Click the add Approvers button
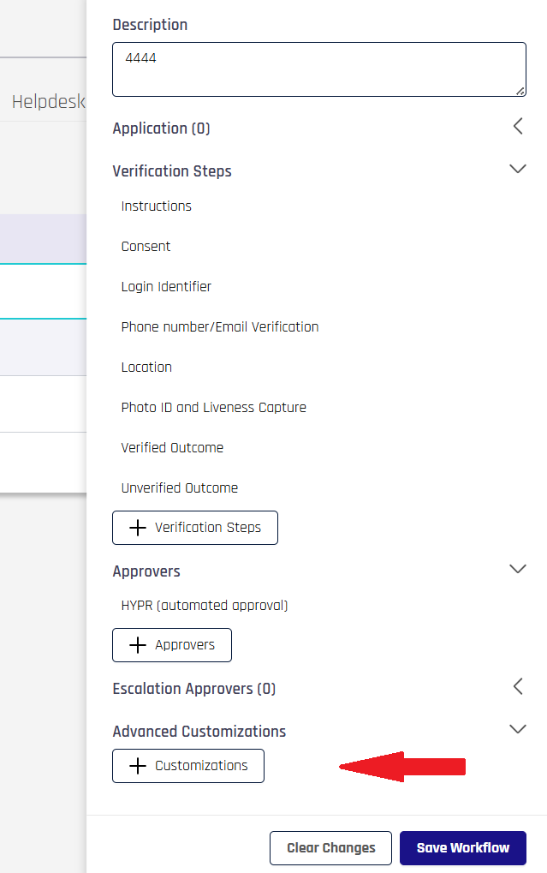This screenshot has width=547, height=873. click(172, 645)
